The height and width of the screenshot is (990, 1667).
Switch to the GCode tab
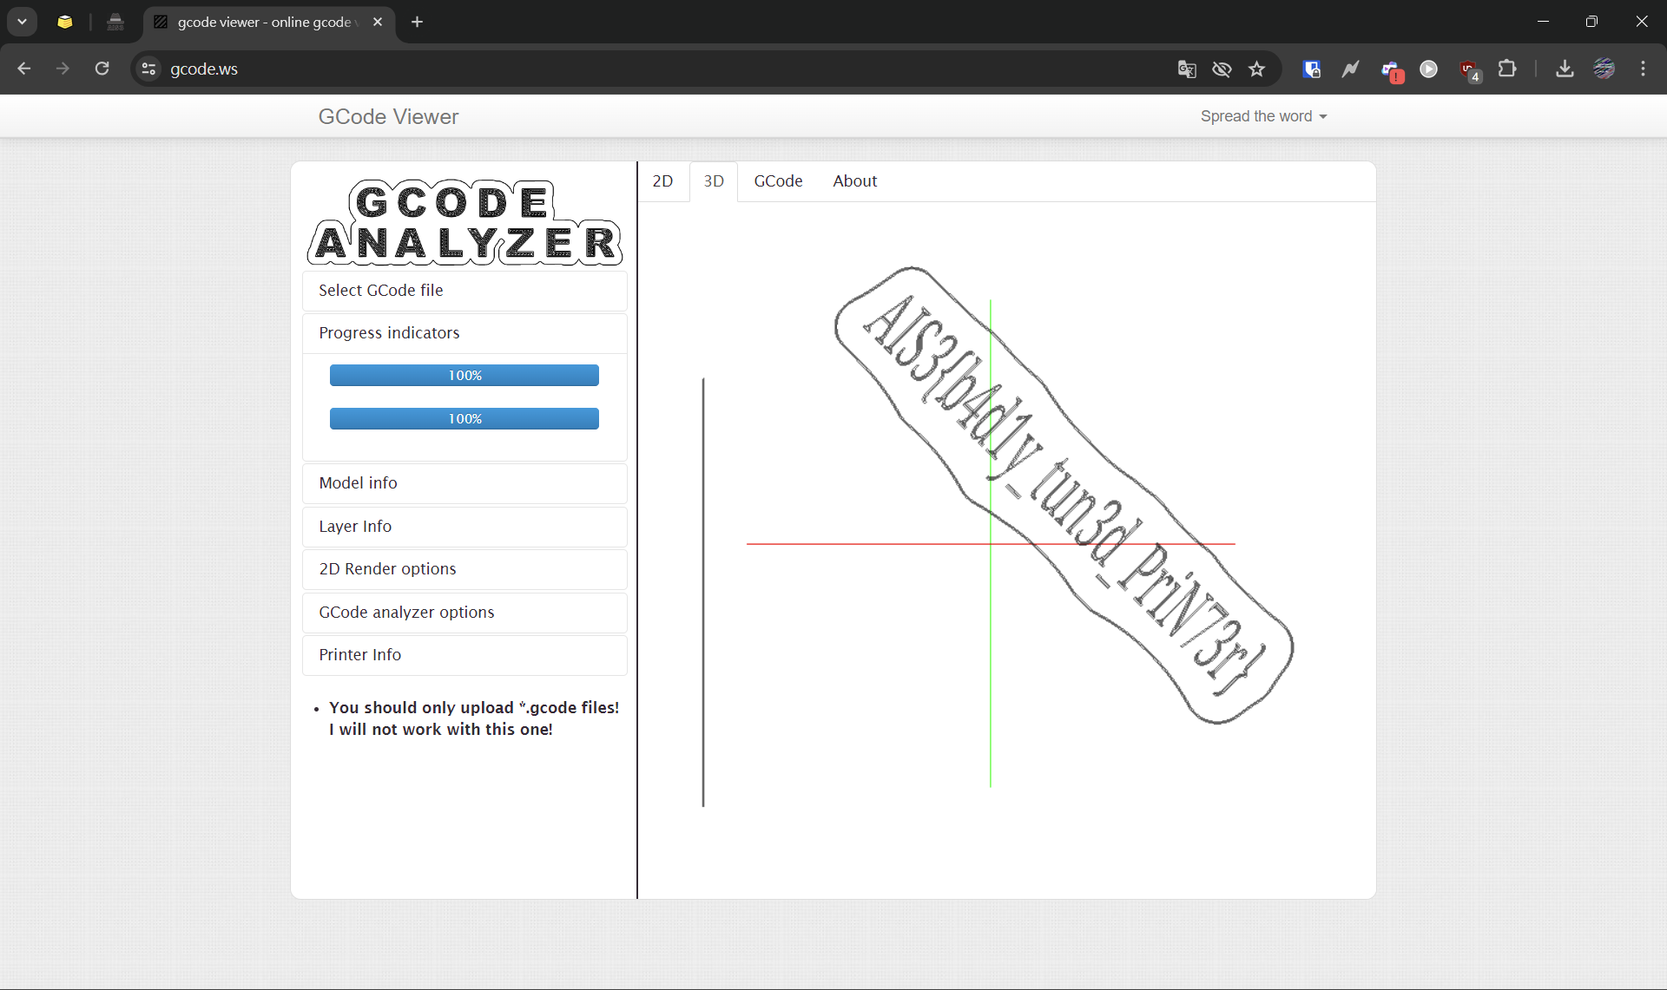pyautogui.click(x=778, y=180)
